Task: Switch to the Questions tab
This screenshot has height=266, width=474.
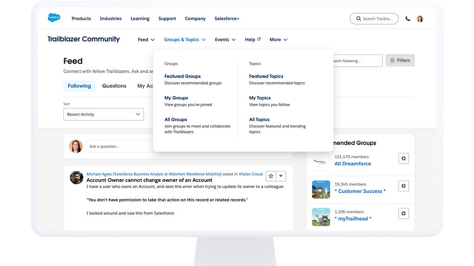Action: coord(114,86)
